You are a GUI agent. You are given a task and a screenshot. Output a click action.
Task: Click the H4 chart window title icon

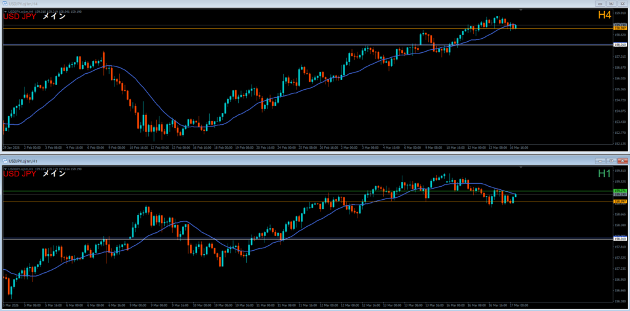pyautogui.click(x=5, y=4)
